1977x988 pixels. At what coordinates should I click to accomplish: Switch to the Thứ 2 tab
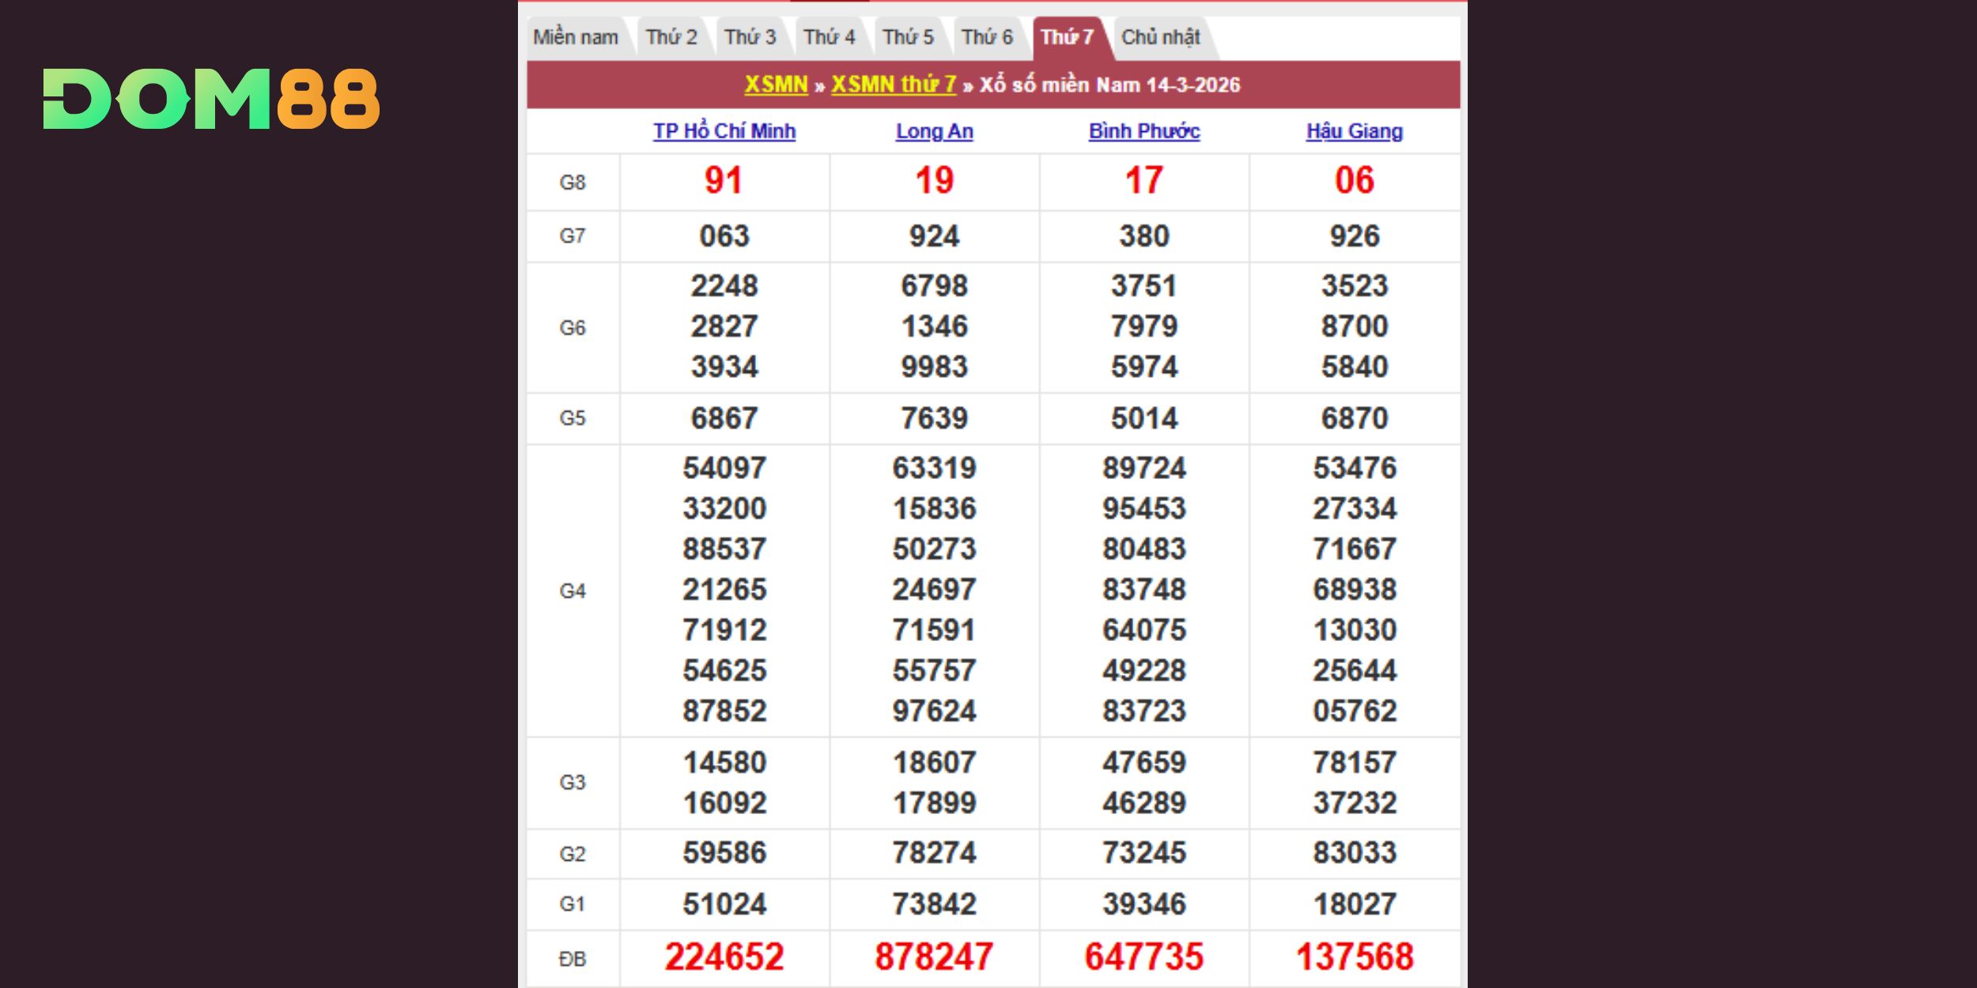pos(671,37)
